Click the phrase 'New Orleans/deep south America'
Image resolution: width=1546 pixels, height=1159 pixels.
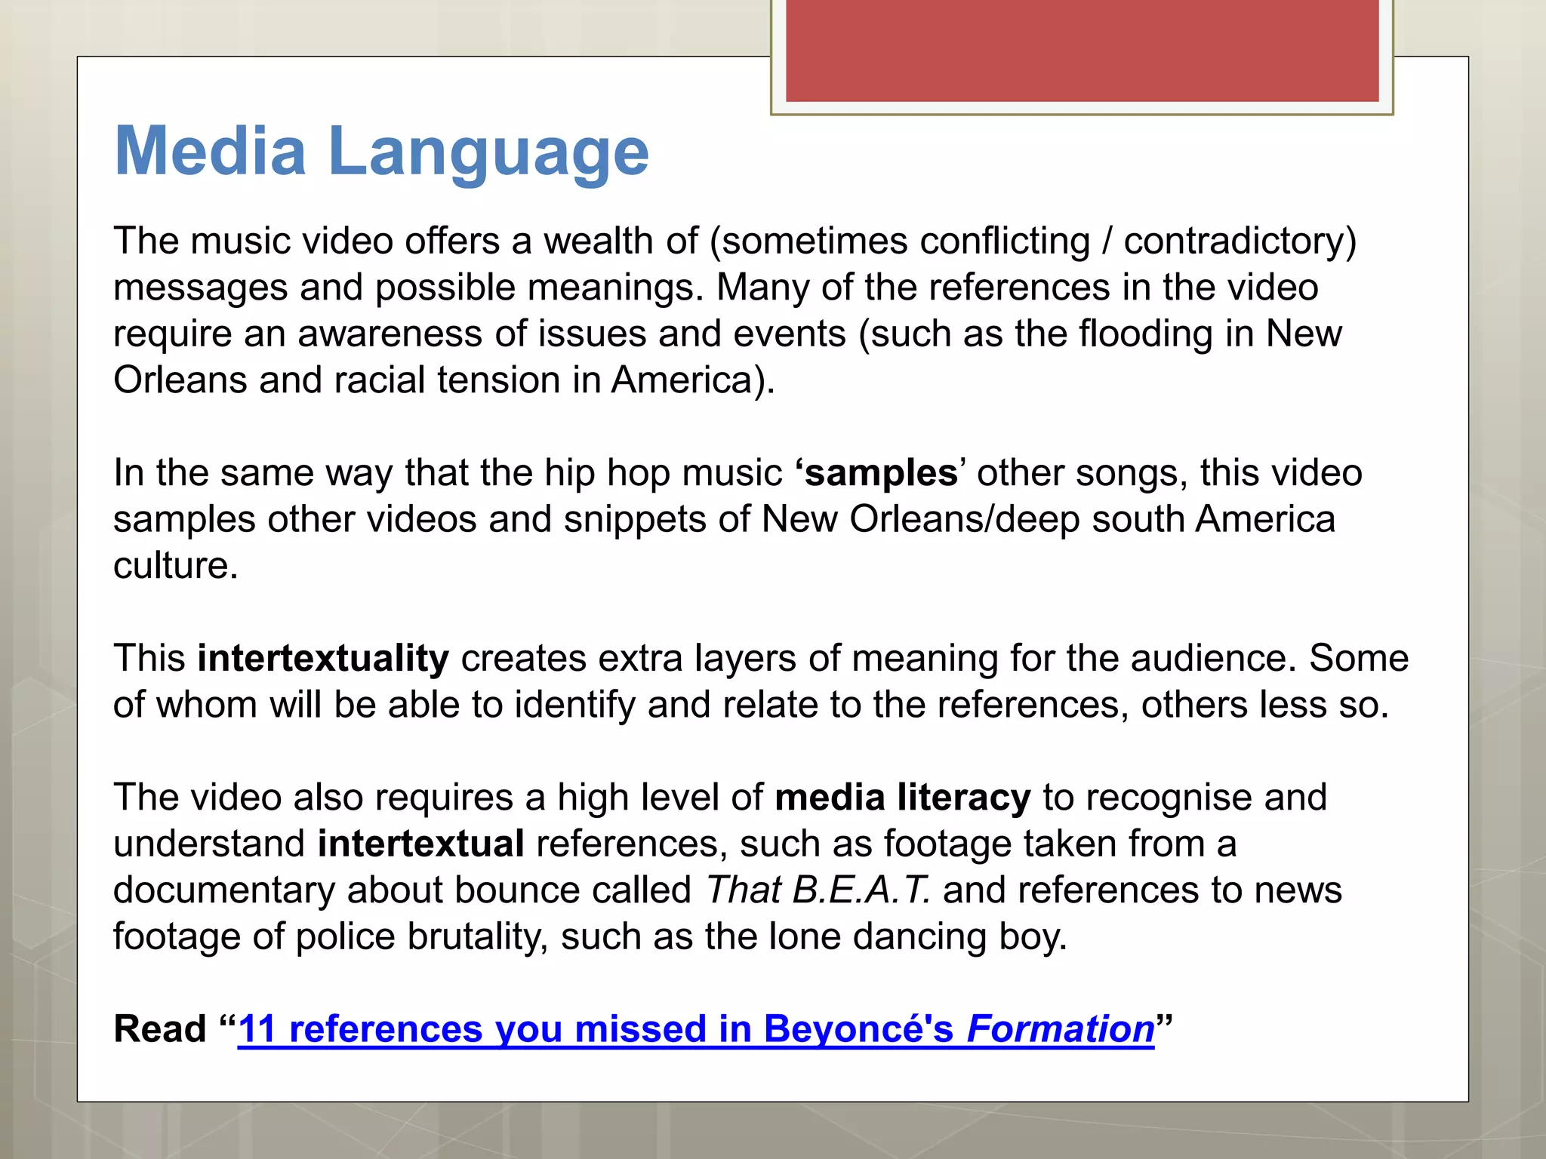(x=1048, y=519)
